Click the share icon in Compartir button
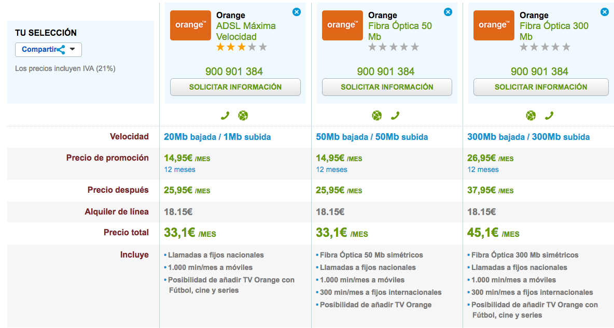 pos(61,50)
